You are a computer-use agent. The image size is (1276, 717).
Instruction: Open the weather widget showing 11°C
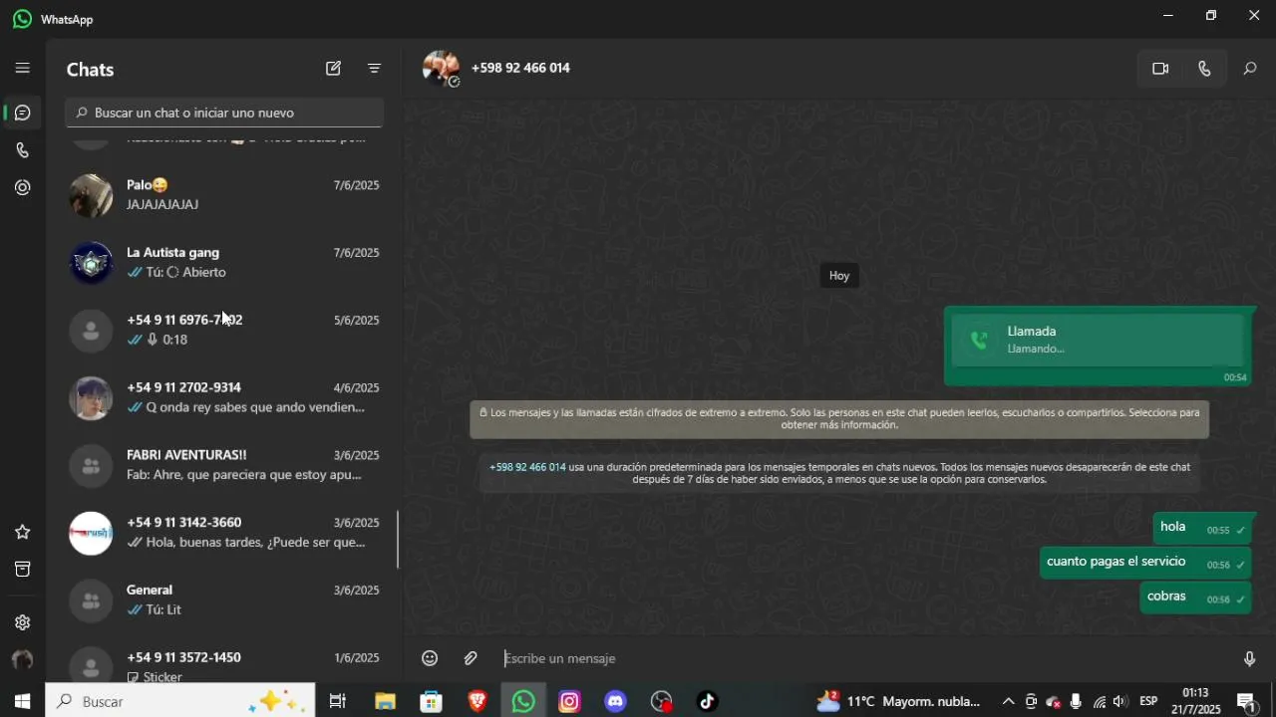point(898,701)
